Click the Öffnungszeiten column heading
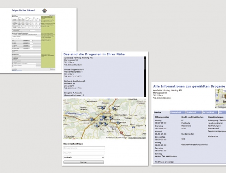 click(x=162, y=117)
